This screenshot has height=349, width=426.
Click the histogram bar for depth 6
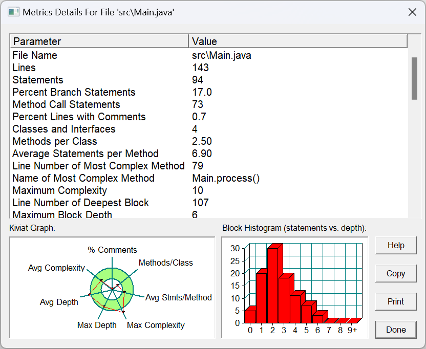[x=318, y=319]
